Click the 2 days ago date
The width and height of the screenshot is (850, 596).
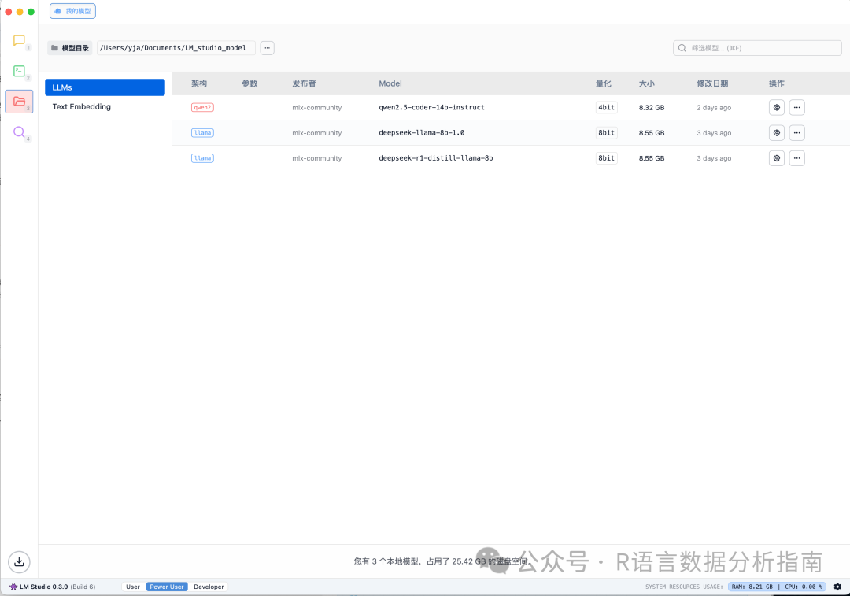714,108
